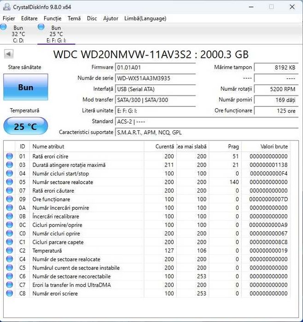Click the status orb for Rată erori căutare
Image resolution: width=303 pixels, height=322 pixels.
coord(10,191)
